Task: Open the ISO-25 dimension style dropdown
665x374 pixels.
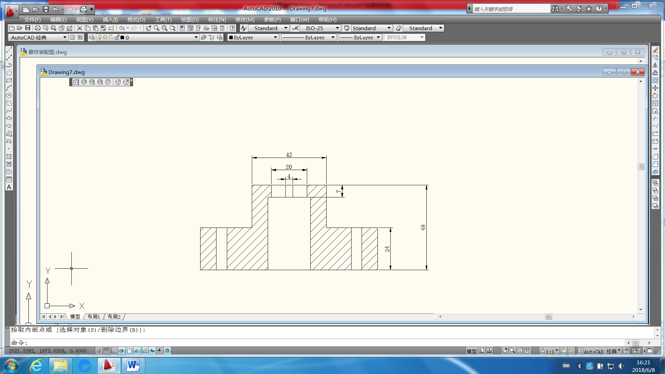Action: (x=337, y=28)
